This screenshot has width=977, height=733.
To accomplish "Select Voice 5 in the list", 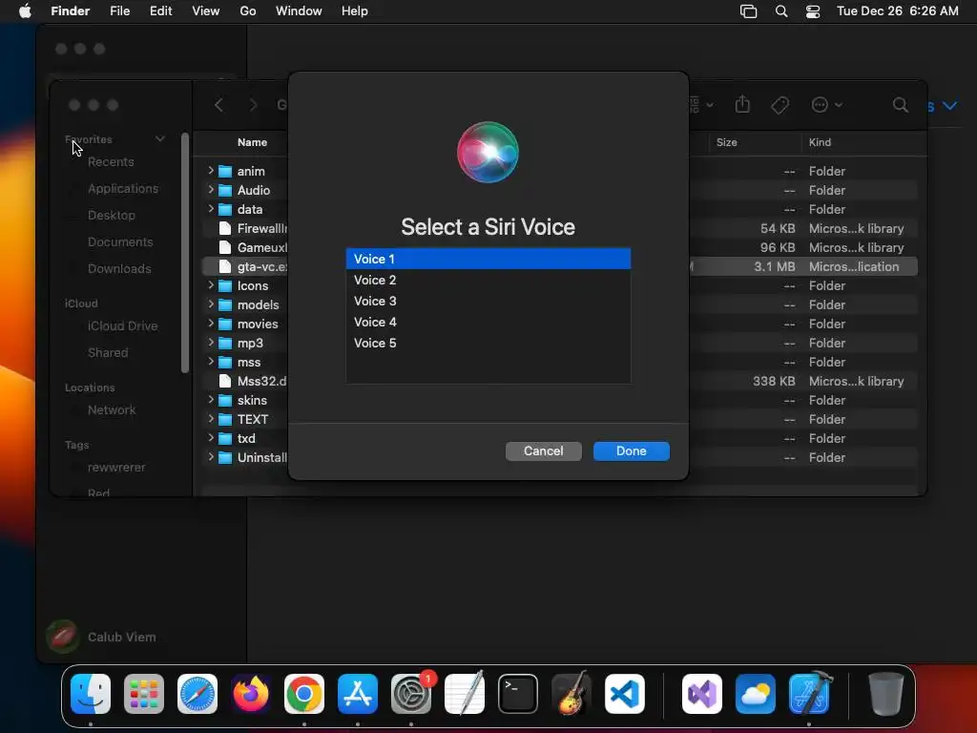I will (488, 344).
